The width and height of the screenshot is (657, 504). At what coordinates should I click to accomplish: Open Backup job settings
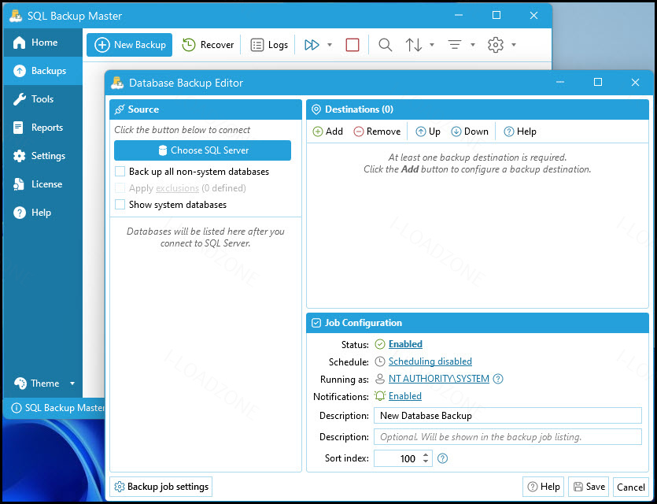161,487
